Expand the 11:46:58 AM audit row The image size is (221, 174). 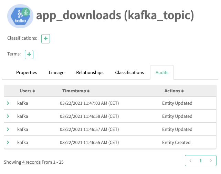(x=8, y=116)
